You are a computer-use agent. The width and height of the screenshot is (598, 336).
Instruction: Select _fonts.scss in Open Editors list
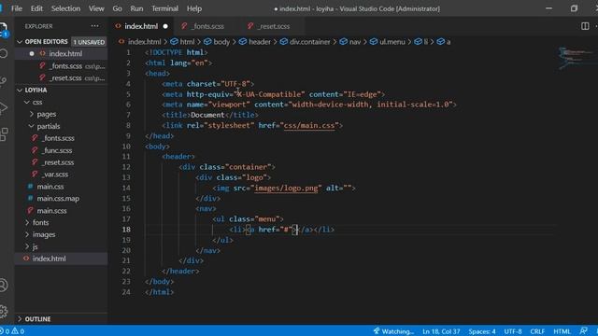(61, 66)
